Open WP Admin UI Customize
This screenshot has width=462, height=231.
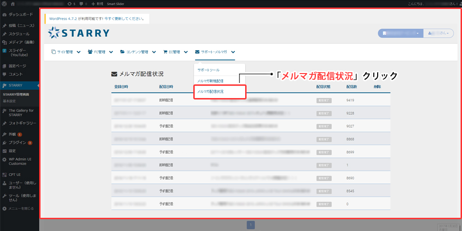pyautogui.click(x=19, y=161)
